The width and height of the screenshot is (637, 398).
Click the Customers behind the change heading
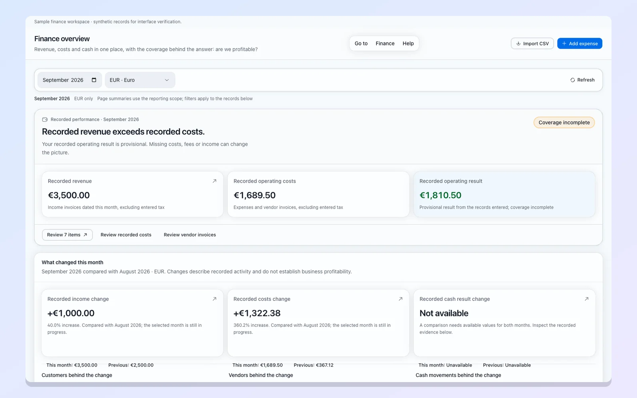(77, 375)
